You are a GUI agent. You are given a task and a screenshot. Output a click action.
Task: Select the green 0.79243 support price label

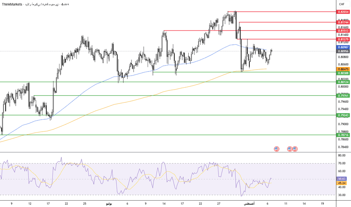(x=343, y=115)
